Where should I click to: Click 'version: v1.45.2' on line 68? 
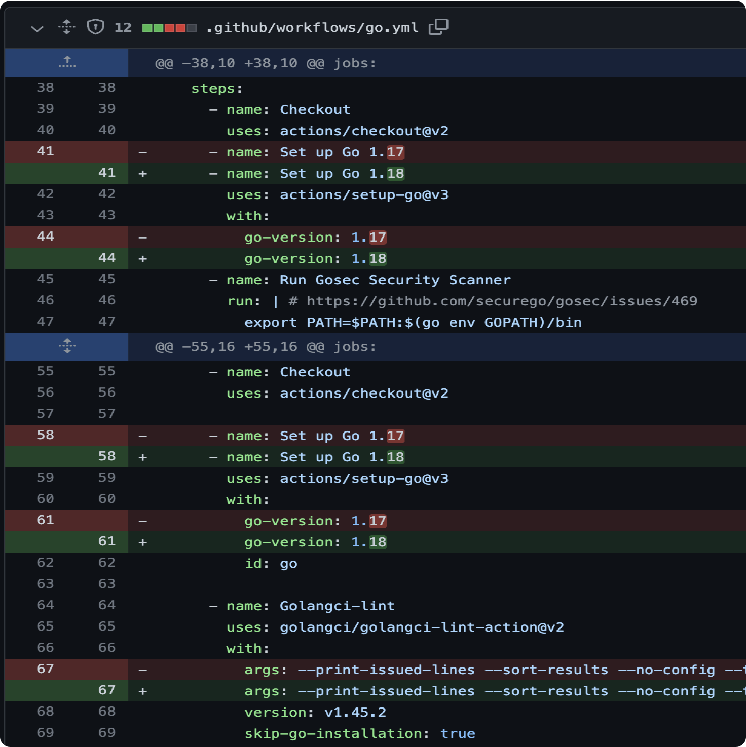[315, 713]
